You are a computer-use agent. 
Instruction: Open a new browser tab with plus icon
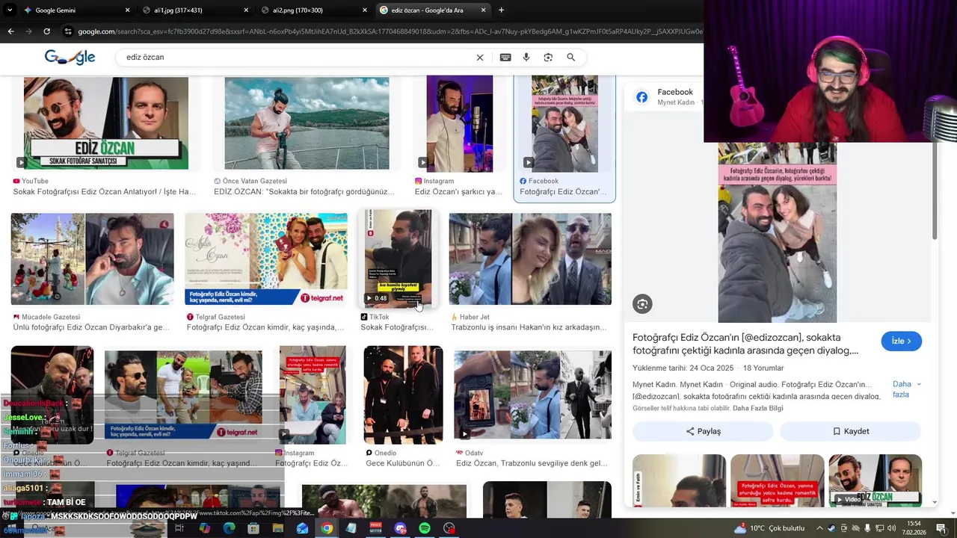coord(501,10)
